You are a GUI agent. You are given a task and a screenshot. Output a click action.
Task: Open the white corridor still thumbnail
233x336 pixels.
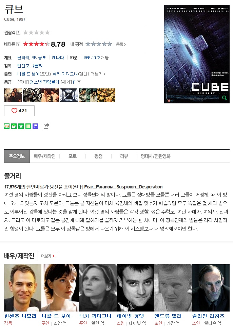click(x=69, y=95)
